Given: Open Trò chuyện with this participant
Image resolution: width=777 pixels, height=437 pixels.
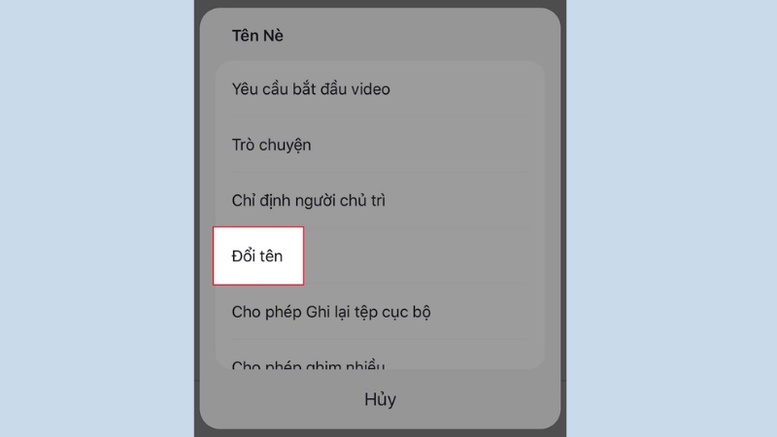Looking at the screenshot, I should 380,145.
